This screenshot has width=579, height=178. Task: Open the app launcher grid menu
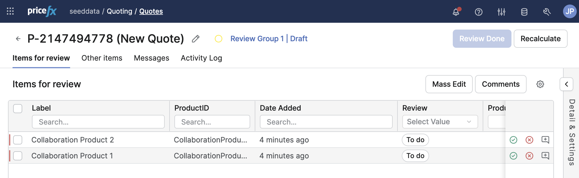pos(10,11)
